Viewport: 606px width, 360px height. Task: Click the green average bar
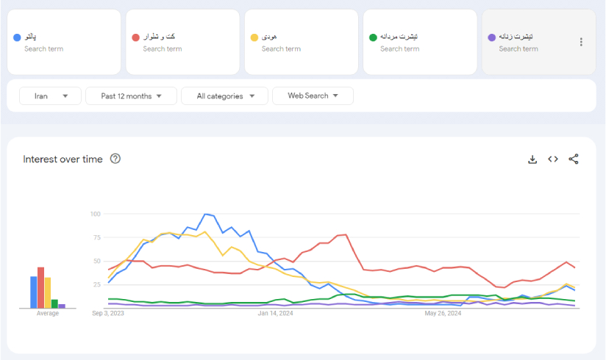(x=55, y=304)
